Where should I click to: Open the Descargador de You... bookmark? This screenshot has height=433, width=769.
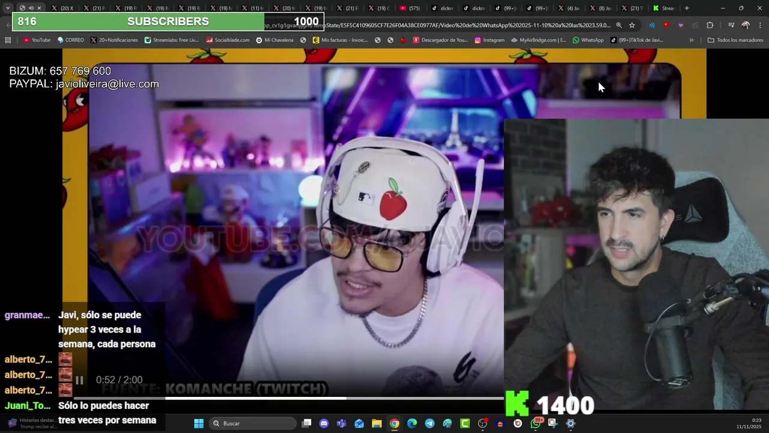[440, 40]
